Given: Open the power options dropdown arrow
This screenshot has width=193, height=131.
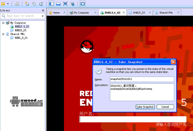Looking at the screenshot, I should click(8, 4).
